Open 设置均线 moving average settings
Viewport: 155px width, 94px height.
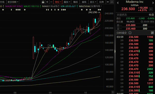point(97,6)
